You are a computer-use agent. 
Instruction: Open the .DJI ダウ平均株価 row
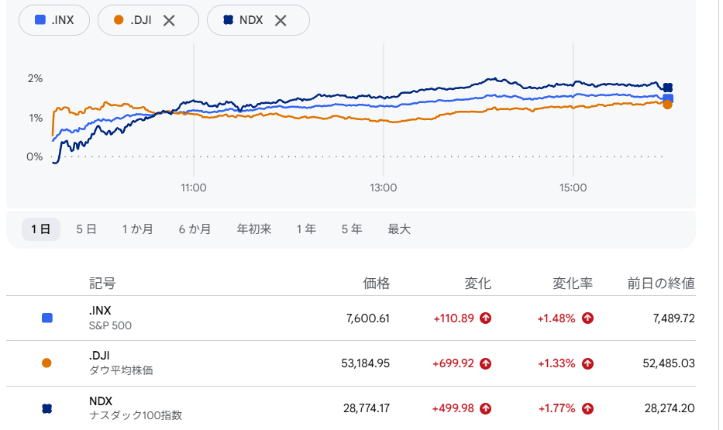point(351,363)
